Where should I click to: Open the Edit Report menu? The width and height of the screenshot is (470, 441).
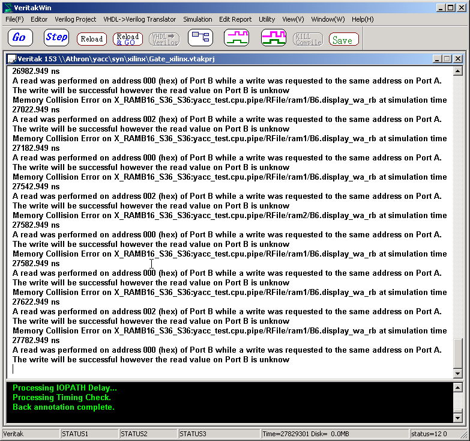pos(235,19)
